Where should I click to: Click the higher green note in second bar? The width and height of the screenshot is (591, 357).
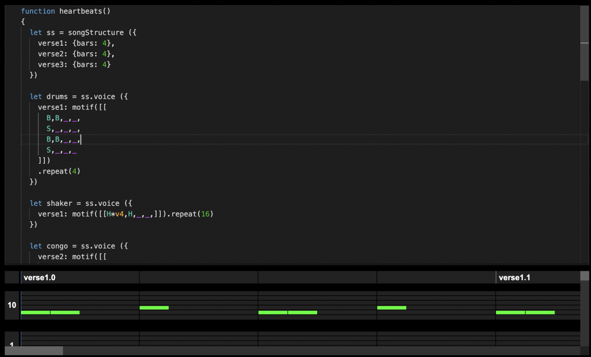pos(154,308)
